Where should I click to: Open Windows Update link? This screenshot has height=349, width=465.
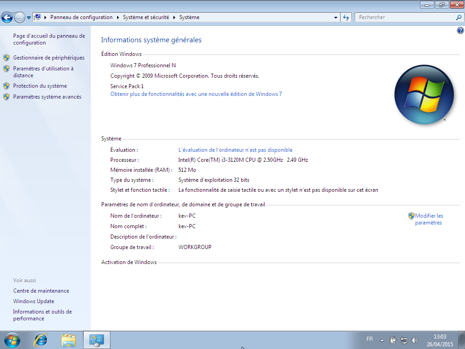point(34,301)
